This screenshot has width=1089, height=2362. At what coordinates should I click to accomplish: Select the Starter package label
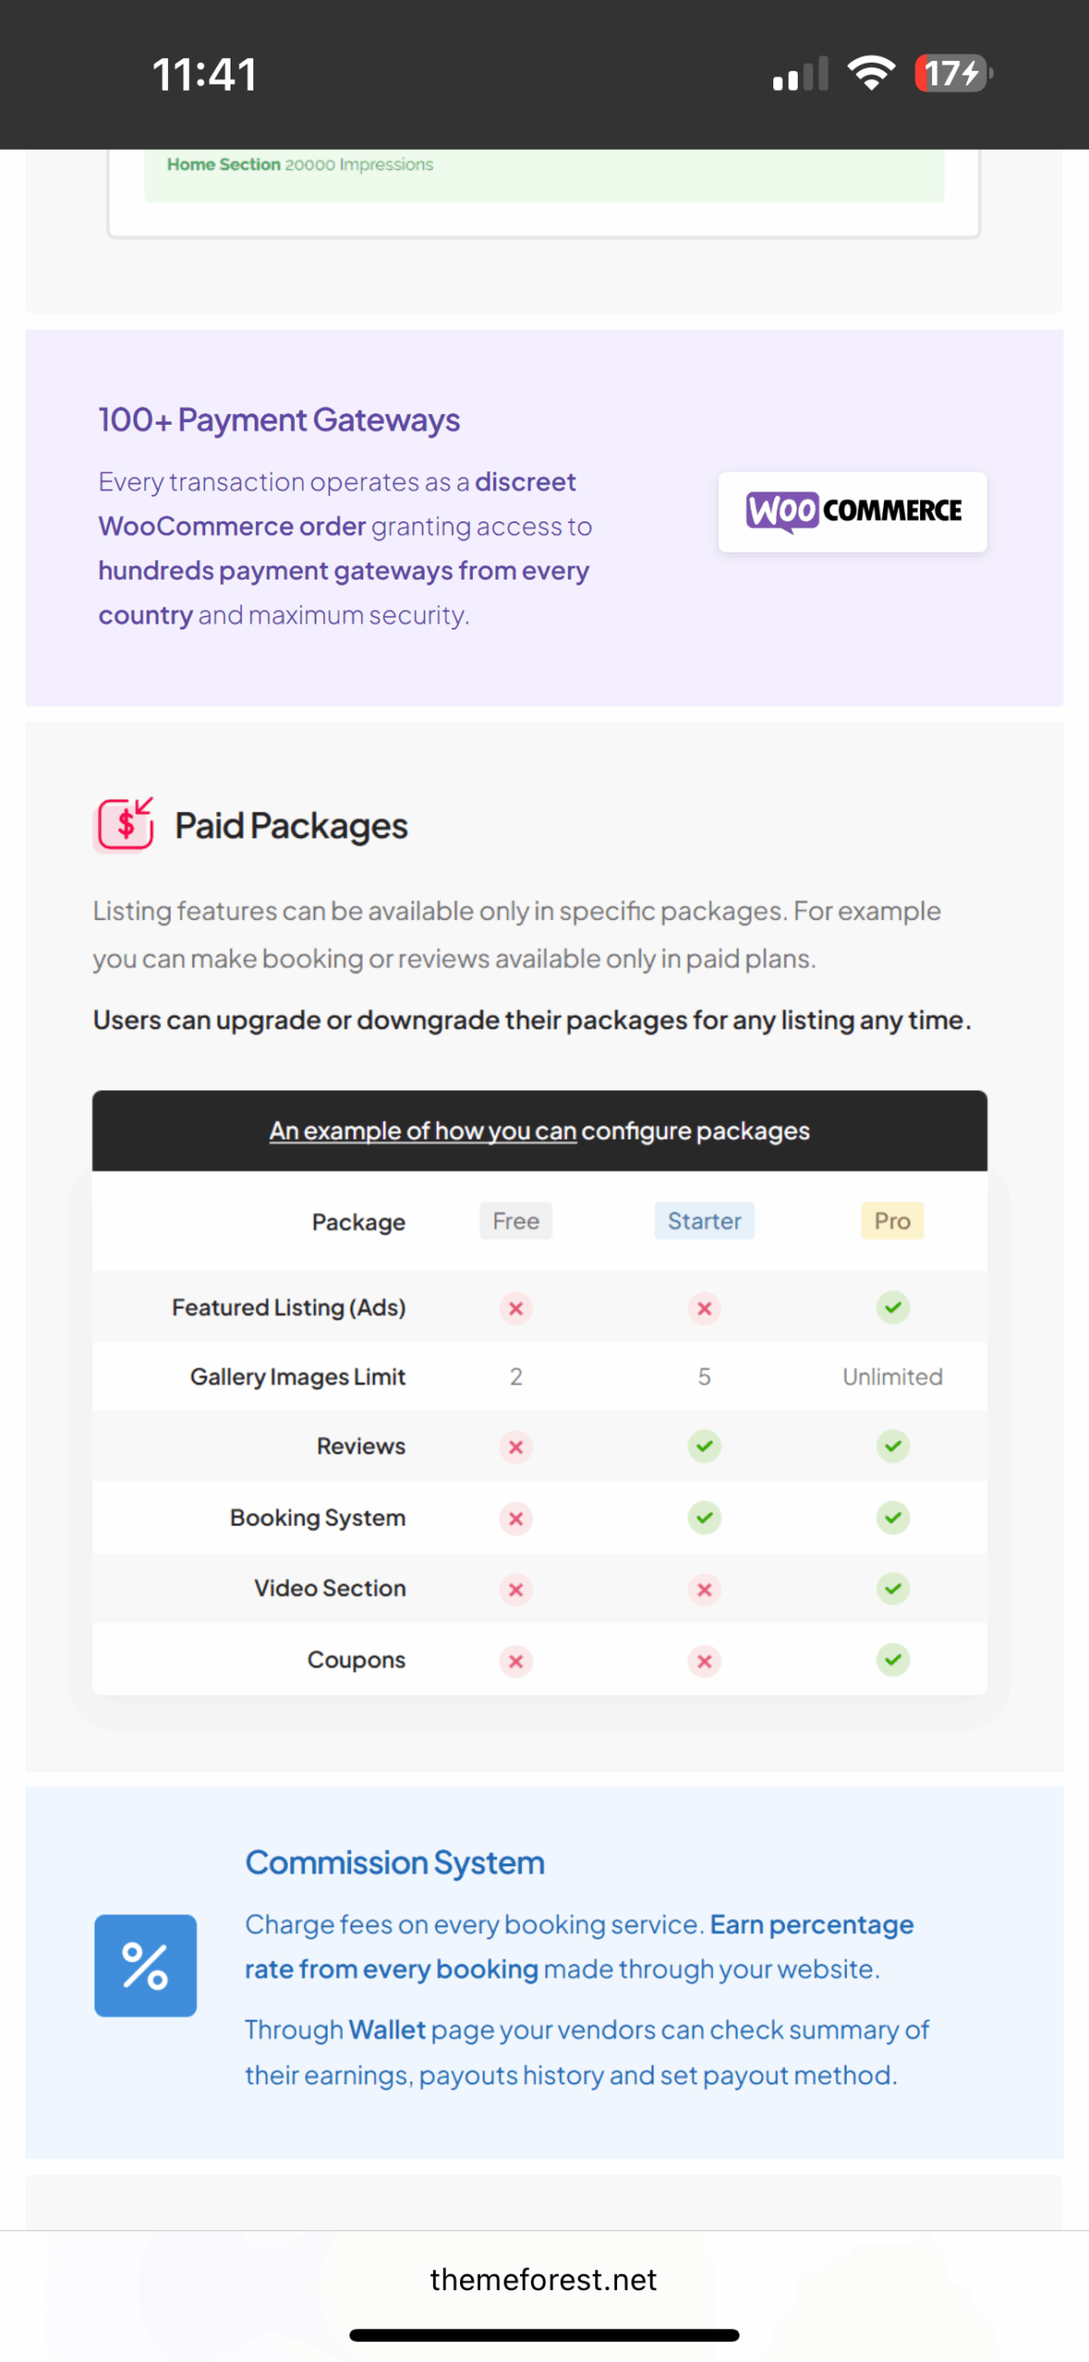(704, 1221)
